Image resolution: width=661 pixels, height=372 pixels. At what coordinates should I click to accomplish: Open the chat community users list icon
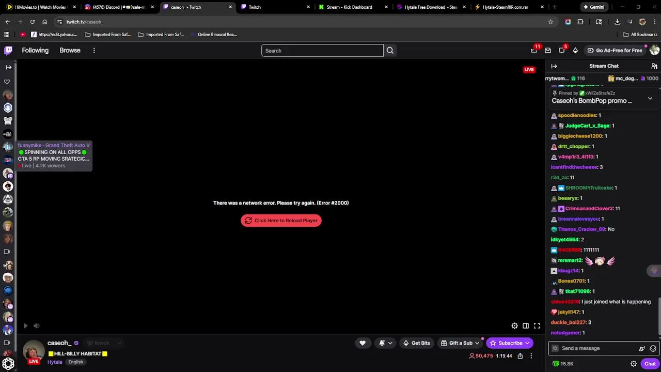click(654, 66)
